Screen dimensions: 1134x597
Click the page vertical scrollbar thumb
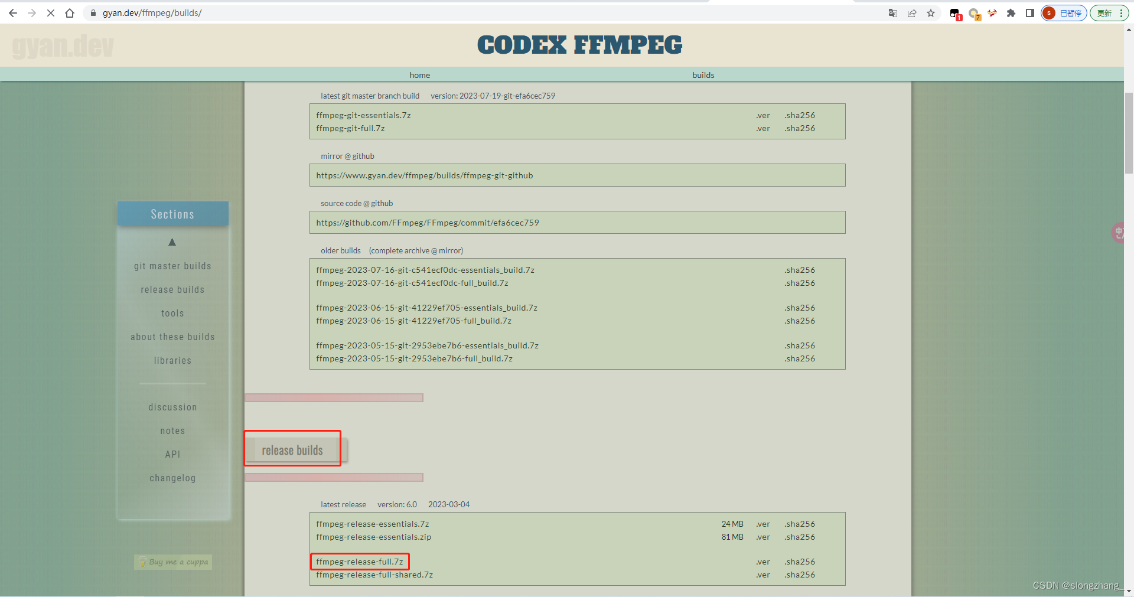pyautogui.click(x=1129, y=133)
